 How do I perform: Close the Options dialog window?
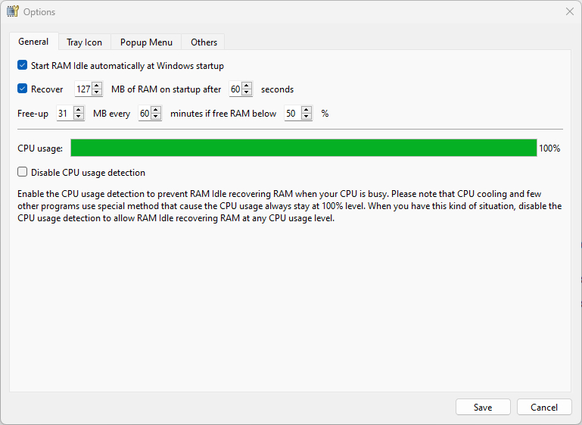point(570,11)
